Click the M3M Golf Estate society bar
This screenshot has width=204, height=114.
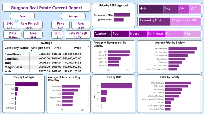178,83
